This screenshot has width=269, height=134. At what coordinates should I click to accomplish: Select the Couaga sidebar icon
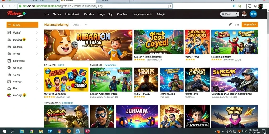click(x=9, y=68)
